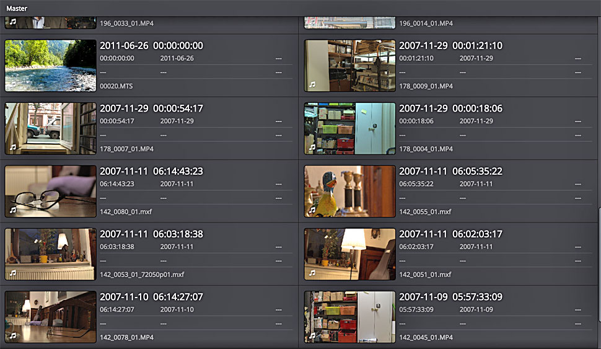This screenshot has width=601, height=349.
Task: Click the heading 2007-11-10 06:14:27:07
Action: pyautogui.click(x=151, y=297)
